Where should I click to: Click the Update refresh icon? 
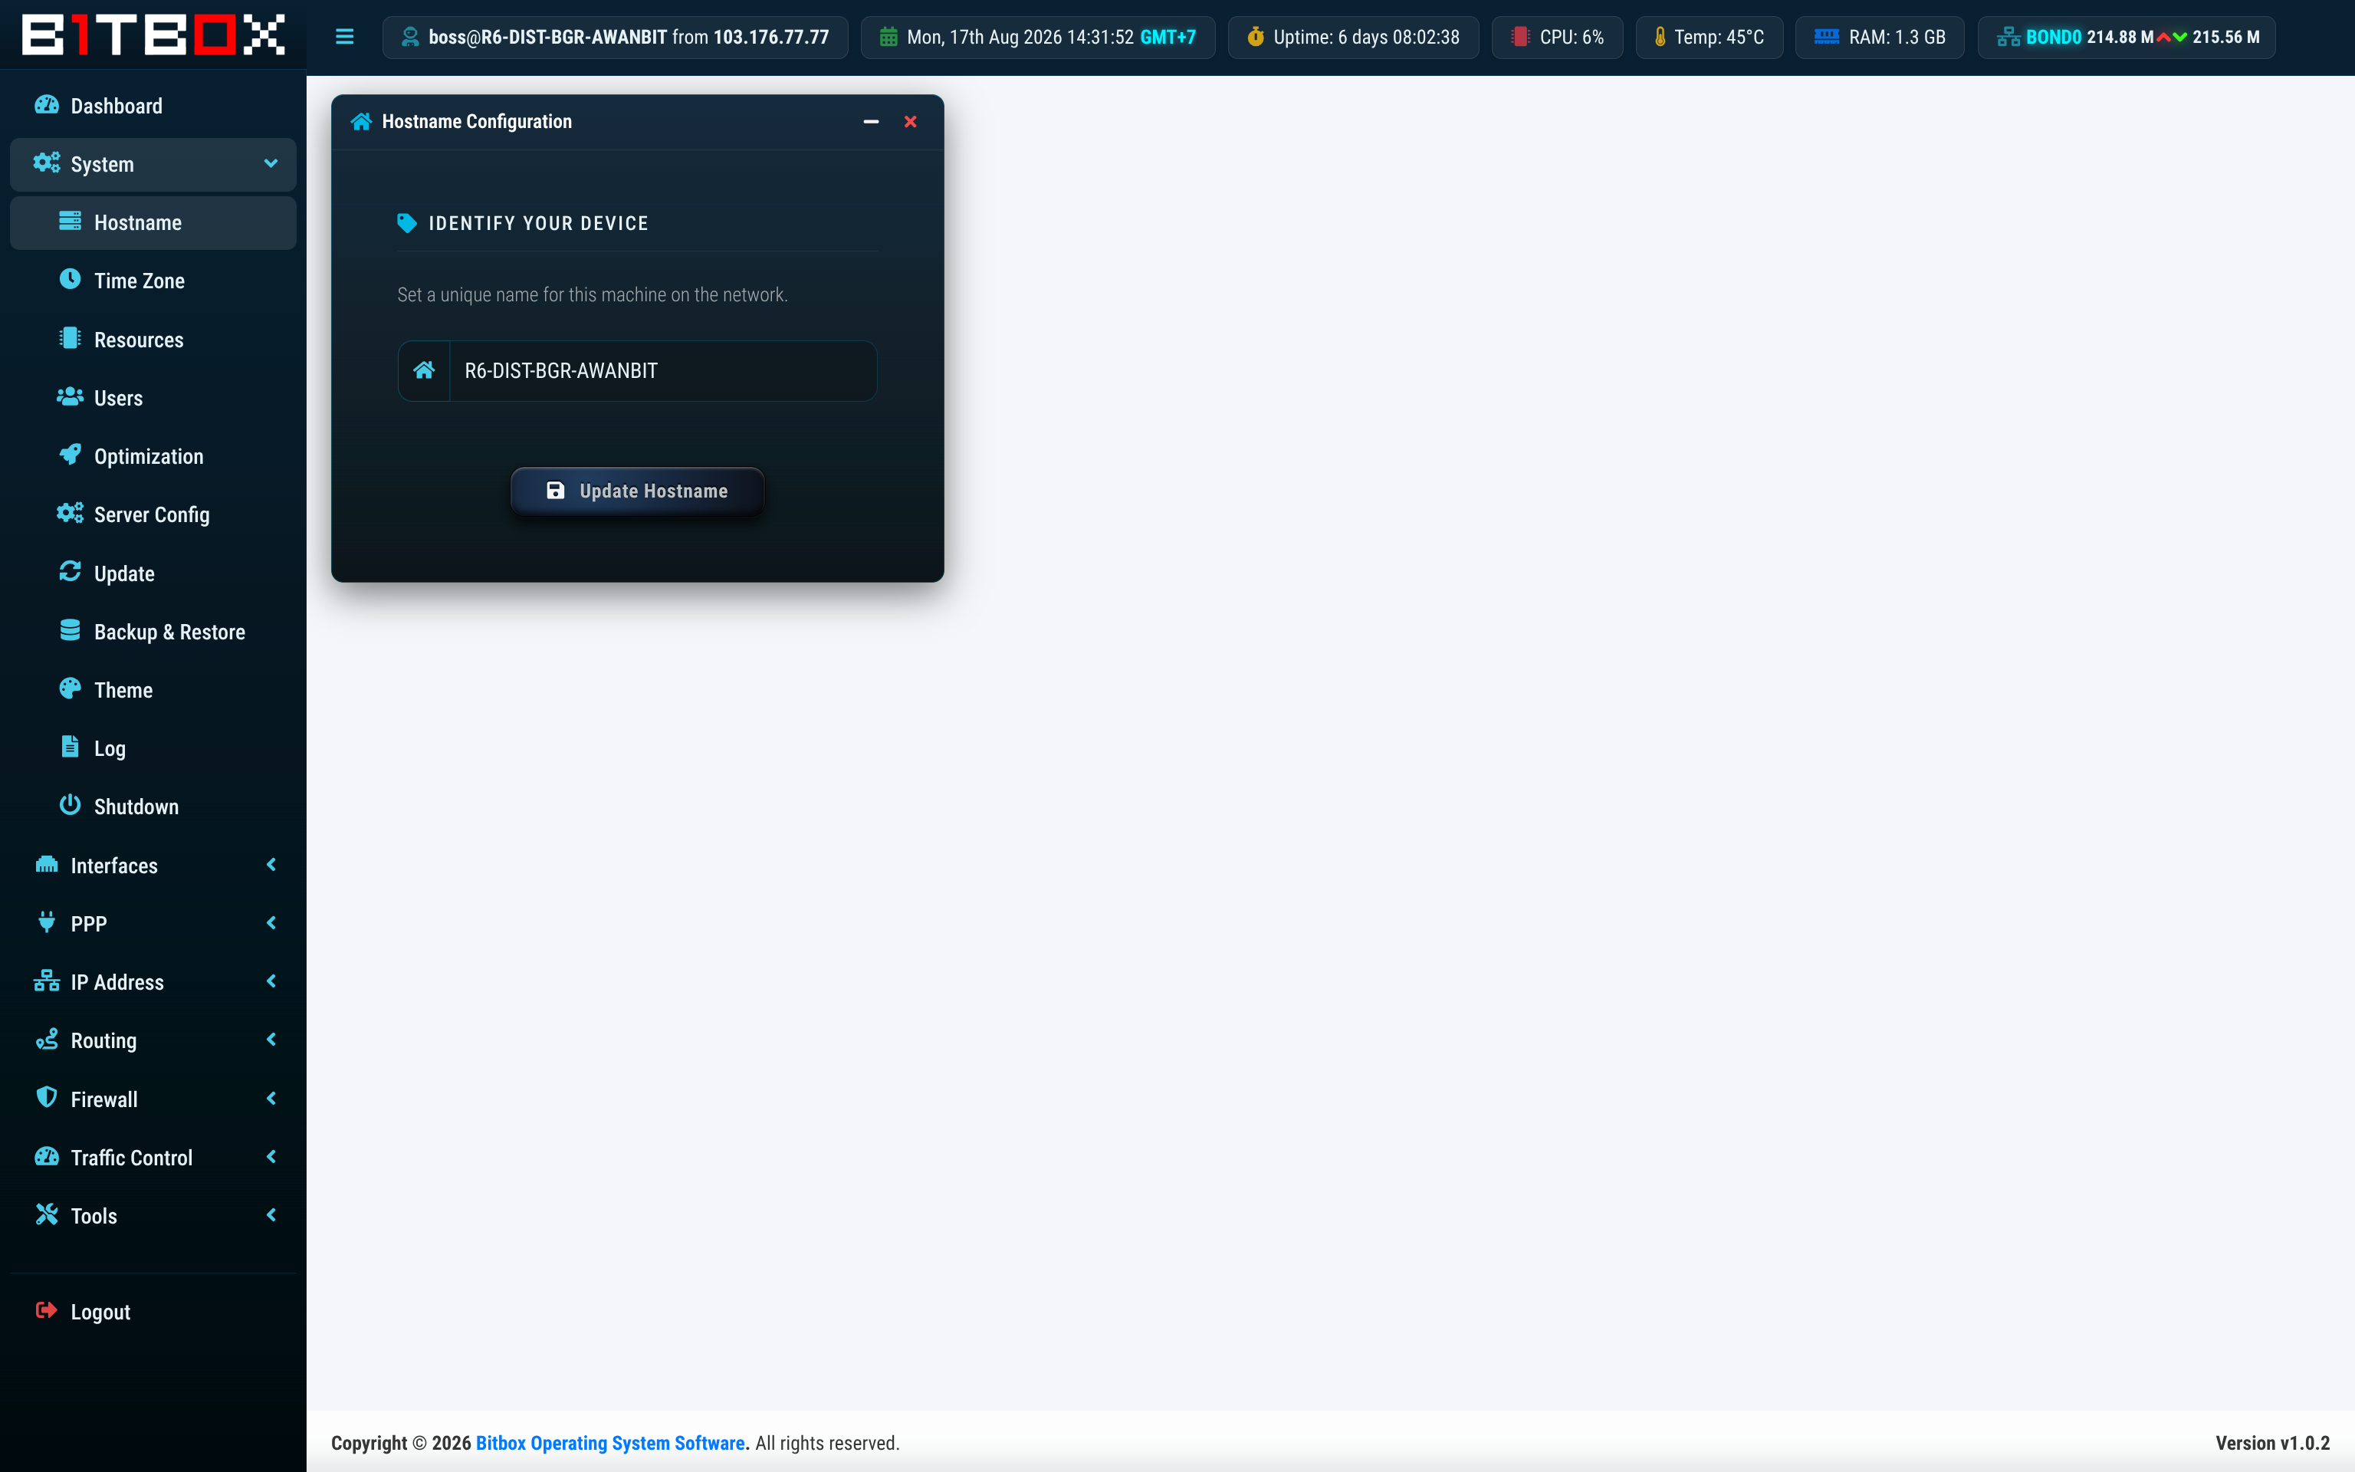[70, 571]
